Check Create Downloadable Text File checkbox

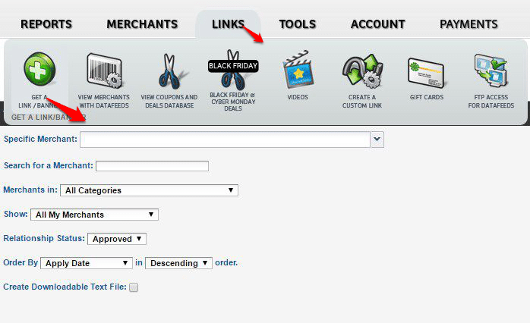click(134, 287)
